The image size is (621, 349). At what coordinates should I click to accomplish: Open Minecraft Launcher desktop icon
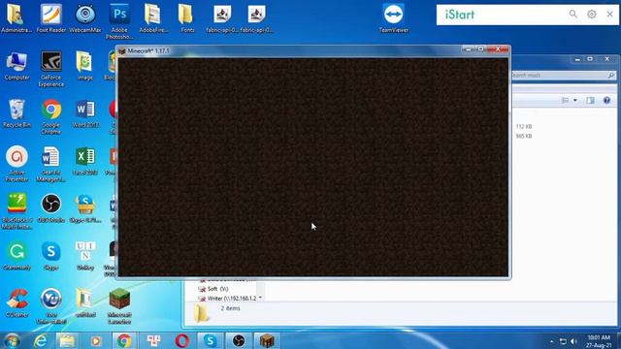coord(119,306)
